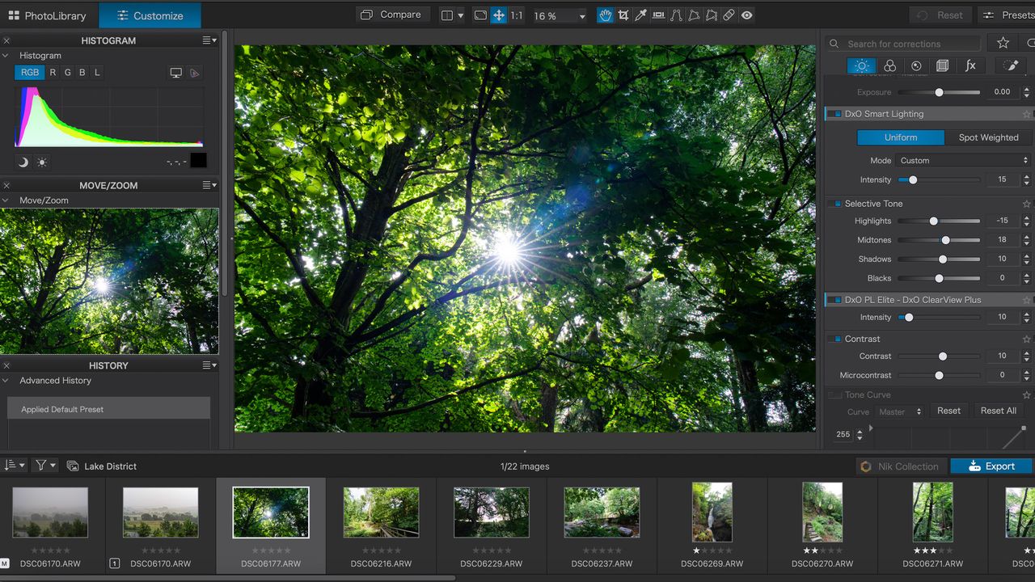Select the Horizon leveling tool
1035x582 pixels.
pos(658,15)
